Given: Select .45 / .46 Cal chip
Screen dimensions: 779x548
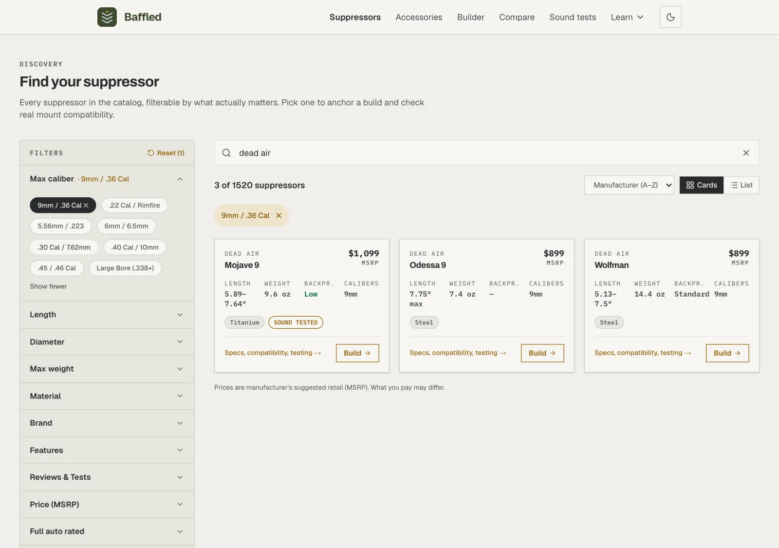Looking at the screenshot, I should [57, 268].
